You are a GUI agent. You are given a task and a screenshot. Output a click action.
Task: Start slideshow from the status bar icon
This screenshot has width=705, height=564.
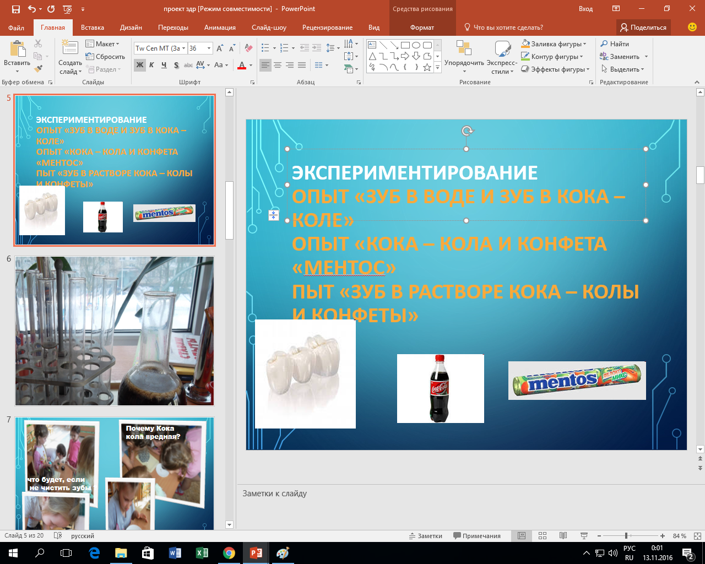coord(584,536)
